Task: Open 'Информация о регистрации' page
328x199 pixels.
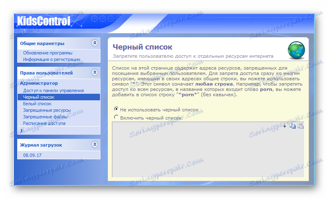Action: coord(52,59)
